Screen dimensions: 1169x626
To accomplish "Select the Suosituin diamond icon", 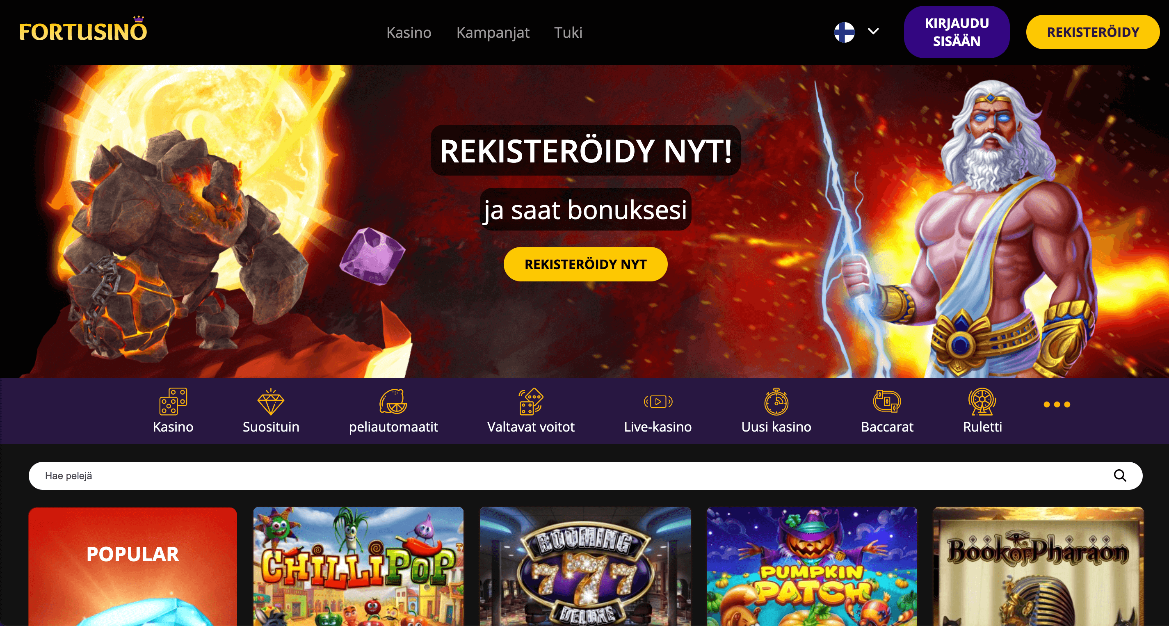I will [x=270, y=401].
